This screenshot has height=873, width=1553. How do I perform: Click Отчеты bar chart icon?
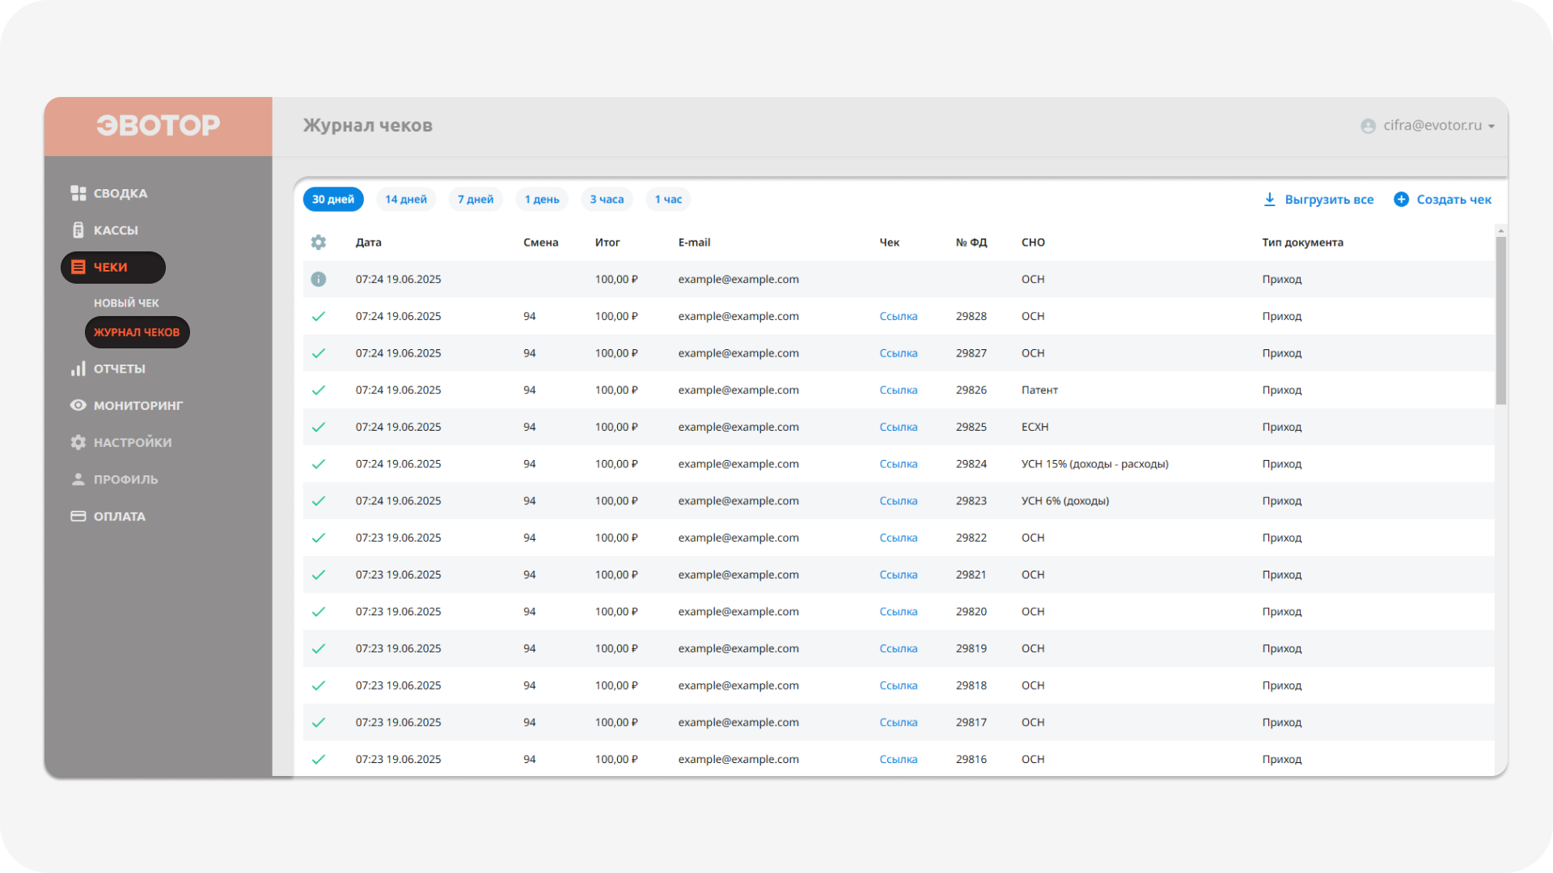pyautogui.click(x=78, y=369)
